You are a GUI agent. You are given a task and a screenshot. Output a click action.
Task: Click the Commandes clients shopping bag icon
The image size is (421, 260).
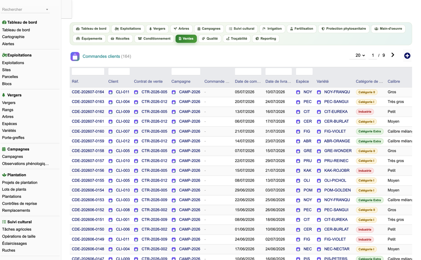(75, 56)
